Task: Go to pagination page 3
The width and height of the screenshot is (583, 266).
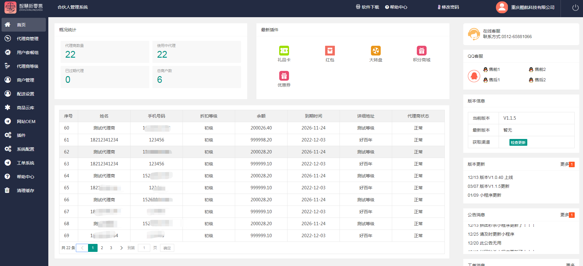Action: 111,248
